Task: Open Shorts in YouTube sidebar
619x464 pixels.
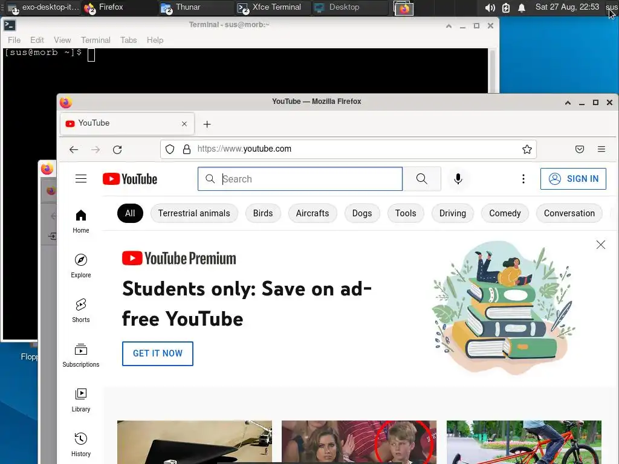Action: [x=81, y=311]
